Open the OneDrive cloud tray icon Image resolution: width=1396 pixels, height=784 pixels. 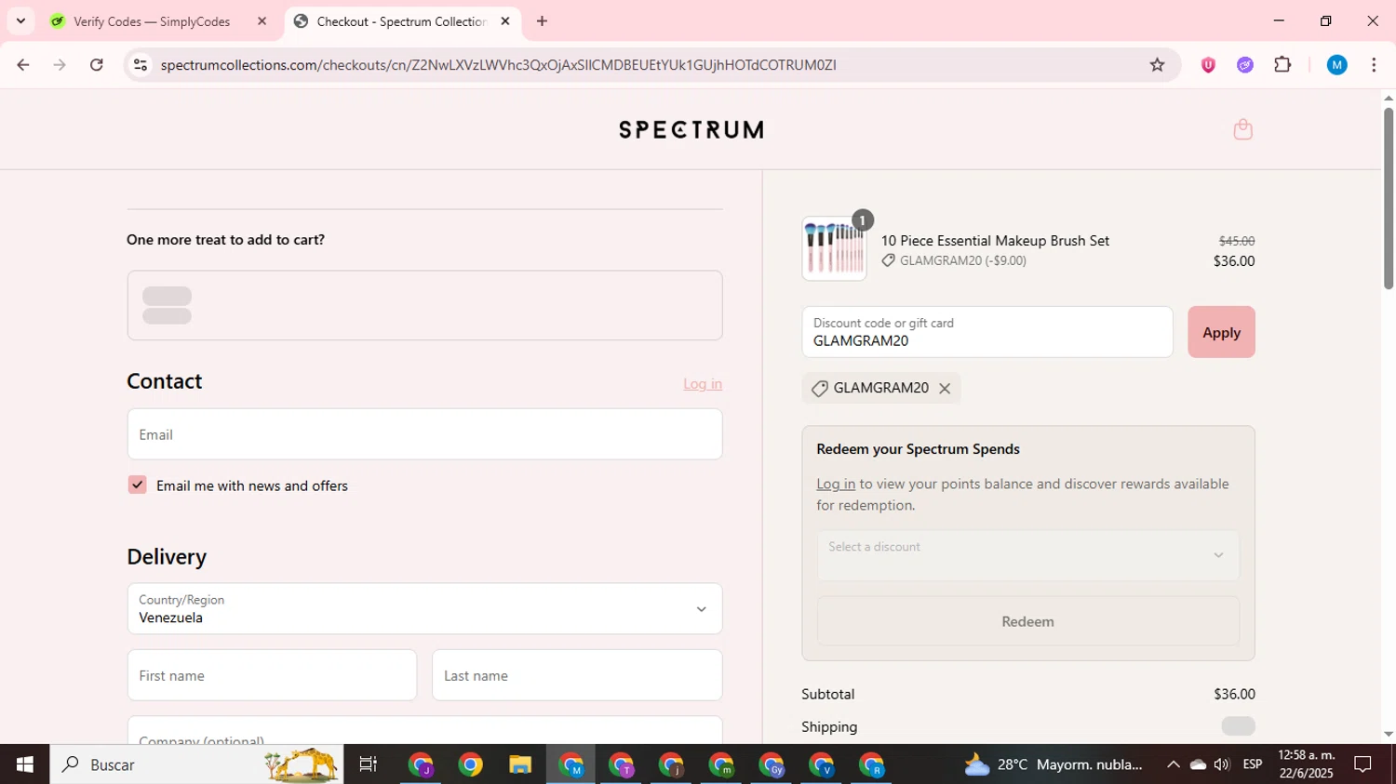[1198, 764]
